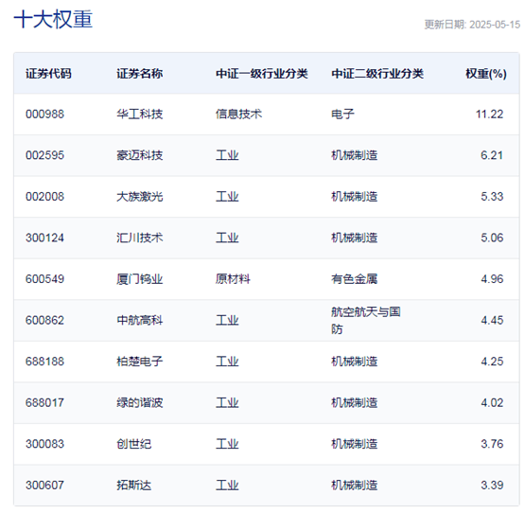Select 华工科技 security name

click(x=139, y=115)
